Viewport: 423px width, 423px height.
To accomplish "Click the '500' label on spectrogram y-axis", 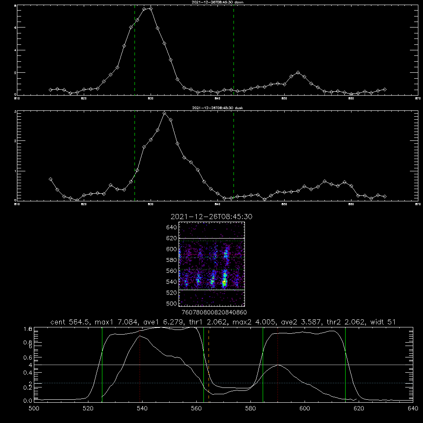I will 172,303.
